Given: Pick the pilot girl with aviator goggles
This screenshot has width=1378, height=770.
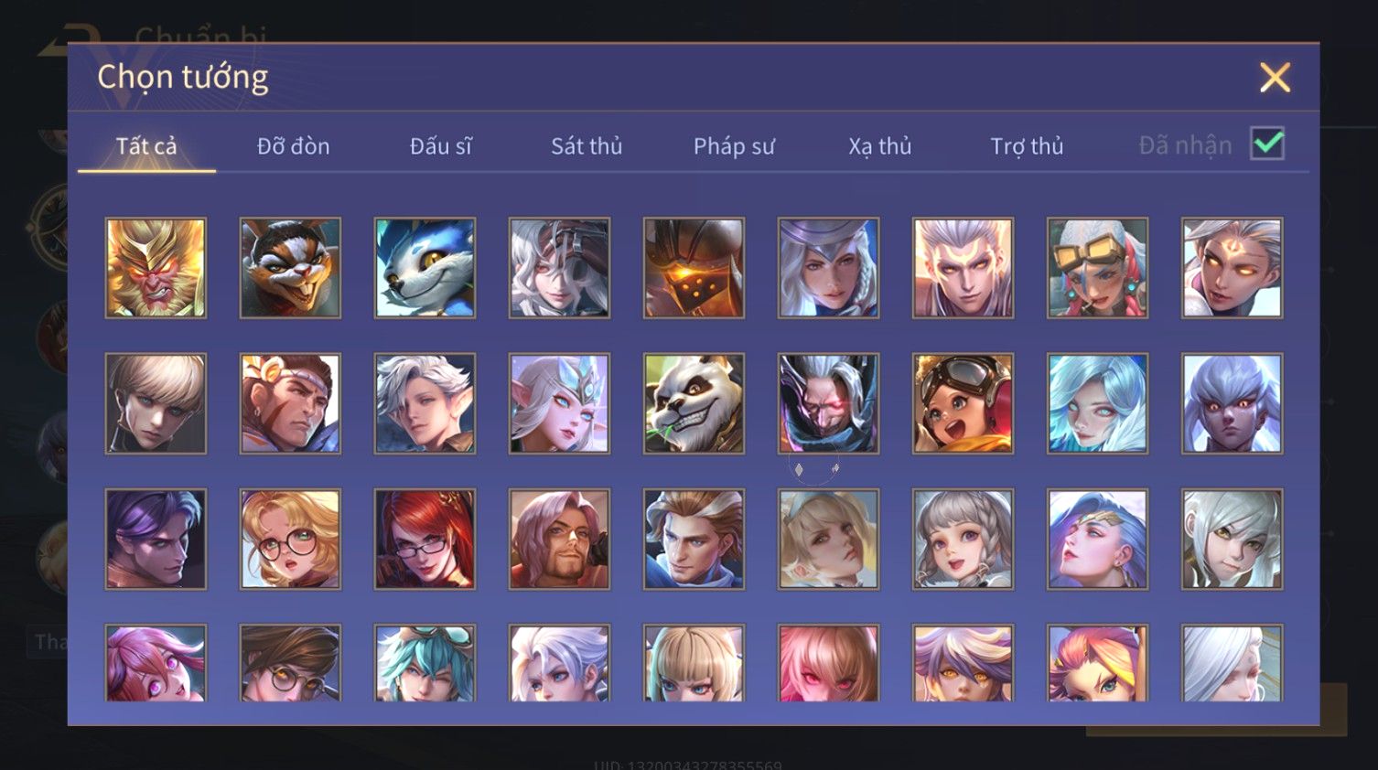Looking at the screenshot, I should point(963,403).
